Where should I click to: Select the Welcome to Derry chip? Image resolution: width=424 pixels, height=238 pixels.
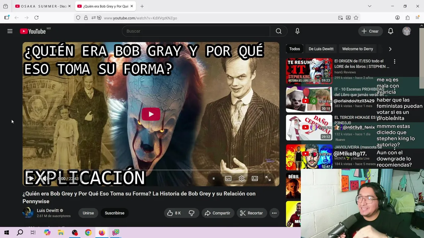[357, 49]
